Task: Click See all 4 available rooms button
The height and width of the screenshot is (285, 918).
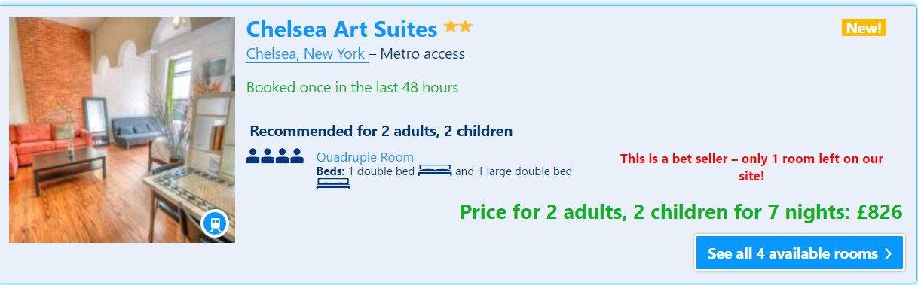Action: (x=800, y=253)
